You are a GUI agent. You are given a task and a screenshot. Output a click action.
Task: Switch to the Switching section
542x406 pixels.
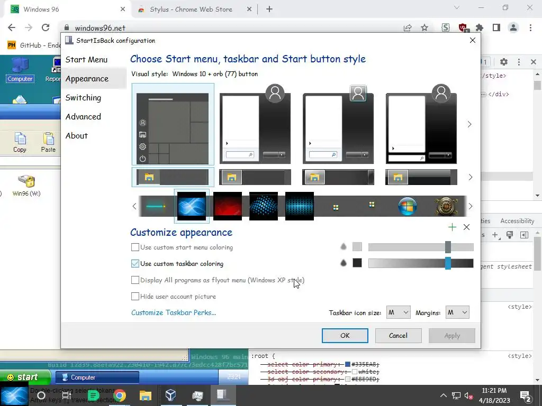[x=83, y=98]
